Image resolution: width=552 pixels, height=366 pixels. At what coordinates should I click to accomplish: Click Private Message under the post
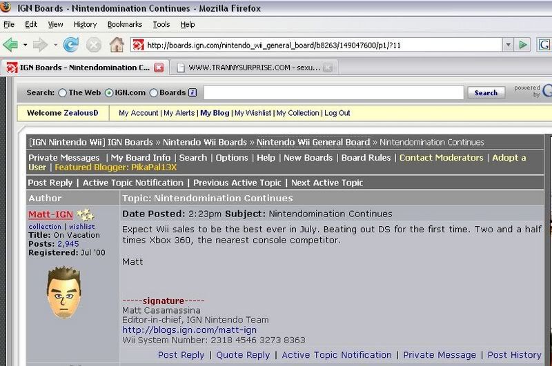[x=440, y=355]
